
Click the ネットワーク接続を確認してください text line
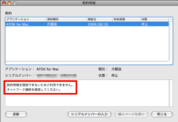(x=34, y=90)
